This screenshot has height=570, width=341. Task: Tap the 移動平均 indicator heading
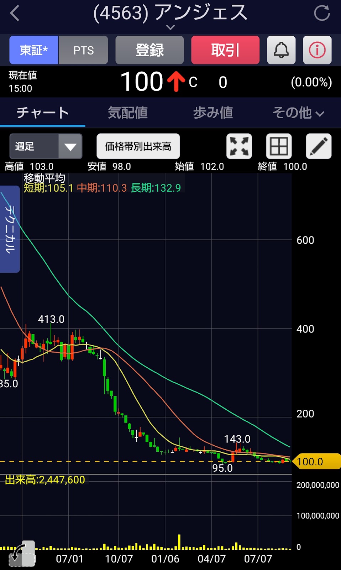pyautogui.click(x=44, y=178)
